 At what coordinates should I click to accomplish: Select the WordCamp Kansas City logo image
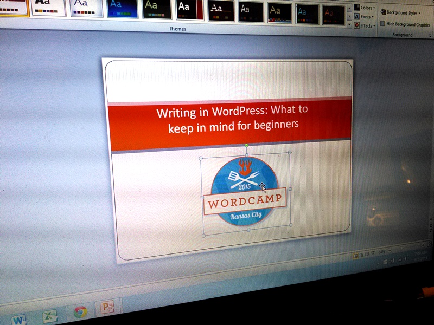(x=245, y=192)
